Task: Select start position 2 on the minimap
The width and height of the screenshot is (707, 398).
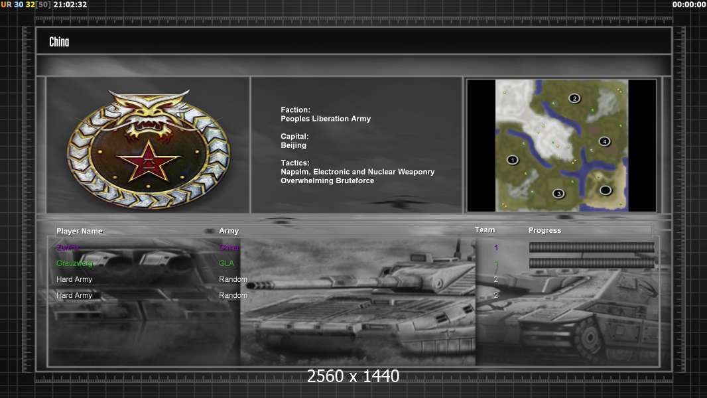Action: click(574, 98)
